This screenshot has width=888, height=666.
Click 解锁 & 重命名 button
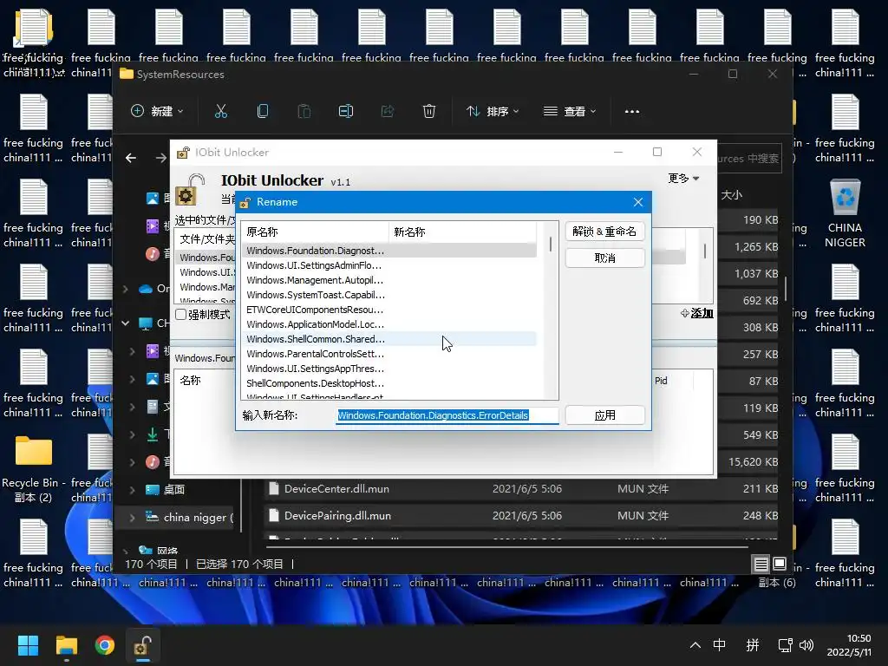click(604, 232)
